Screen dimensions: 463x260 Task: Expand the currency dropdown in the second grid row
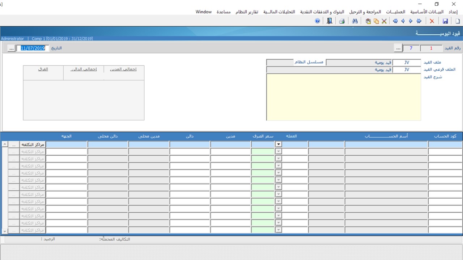278,152
